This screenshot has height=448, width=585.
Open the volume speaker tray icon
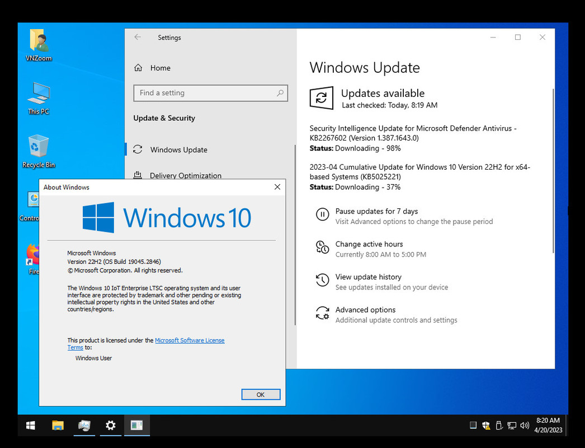525,425
